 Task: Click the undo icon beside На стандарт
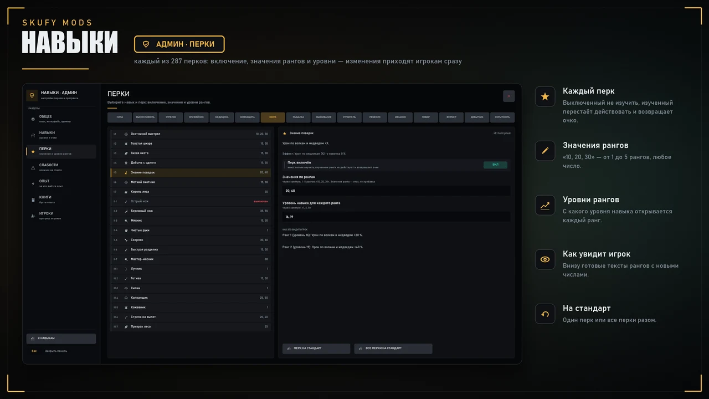pos(545,314)
